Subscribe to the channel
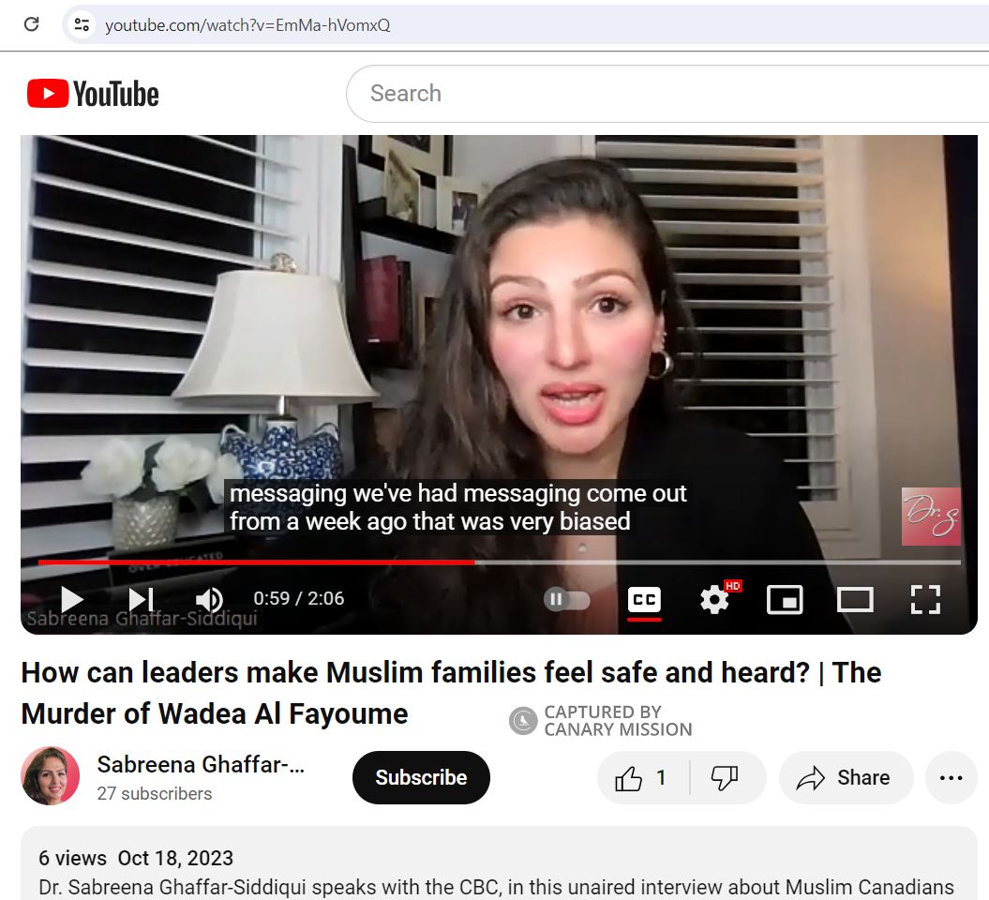 pos(421,777)
